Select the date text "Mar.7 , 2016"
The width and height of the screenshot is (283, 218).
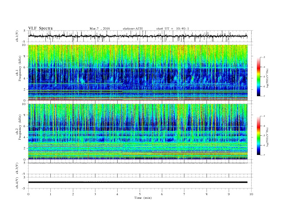point(100,28)
